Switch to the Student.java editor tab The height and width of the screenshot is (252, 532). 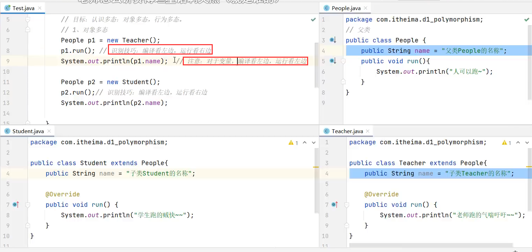click(28, 131)
